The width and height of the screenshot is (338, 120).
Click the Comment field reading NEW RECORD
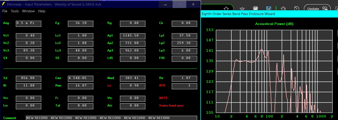pyautogui.click(x=111, y=118)
